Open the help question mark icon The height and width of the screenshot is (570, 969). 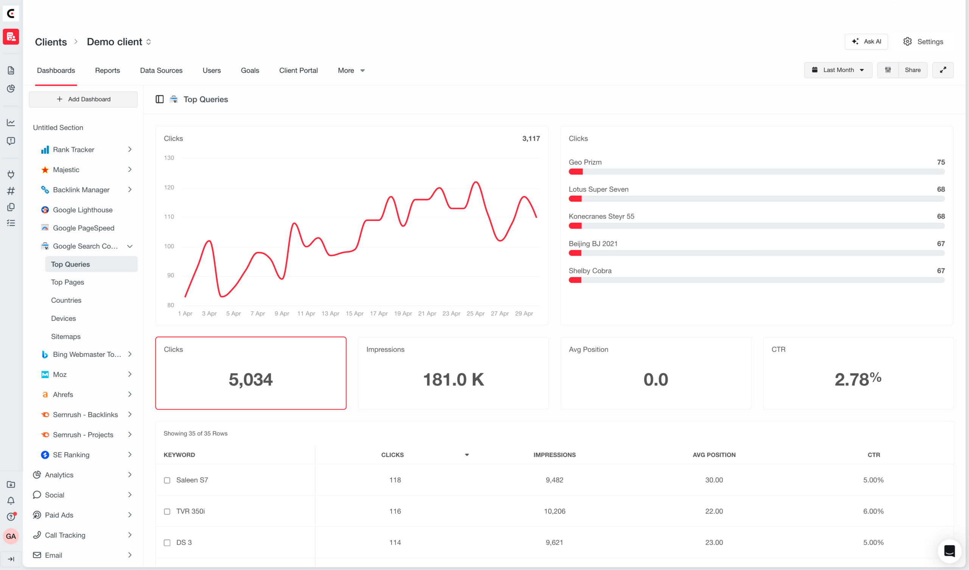pos(11,517)
